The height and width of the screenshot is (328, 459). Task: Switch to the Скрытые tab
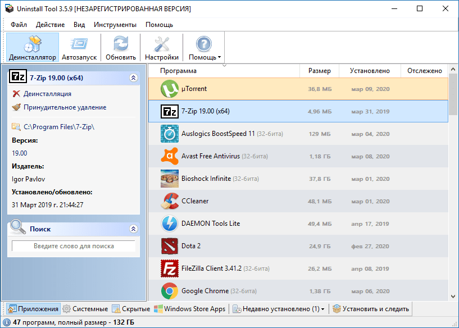pos(131,309)
